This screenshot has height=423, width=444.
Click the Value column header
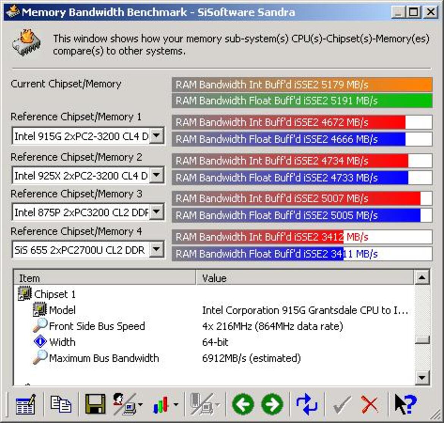point(305,277)
